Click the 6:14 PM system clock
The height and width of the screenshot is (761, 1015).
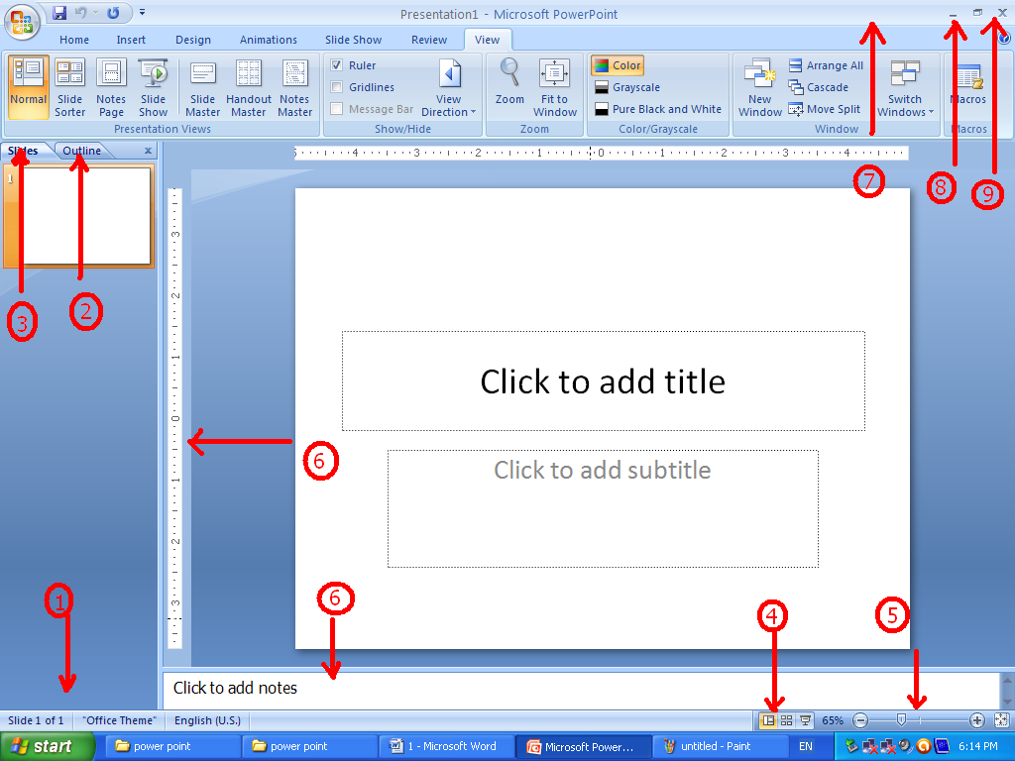(x=978, y=747)
